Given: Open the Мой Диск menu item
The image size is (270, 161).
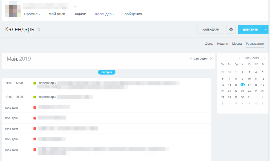Looking at the screenshot, I should (57, 14).
